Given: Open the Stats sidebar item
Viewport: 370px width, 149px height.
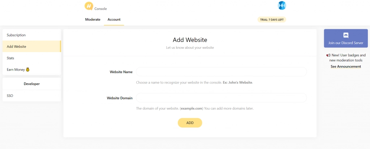Looking at the screenshot, I should (32, 58).
